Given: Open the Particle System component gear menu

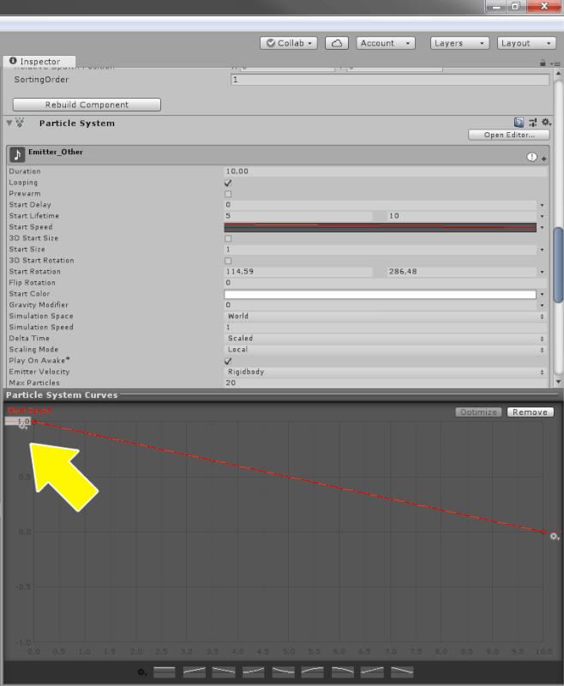Looking at the screenshot, I should click(546, 122).
